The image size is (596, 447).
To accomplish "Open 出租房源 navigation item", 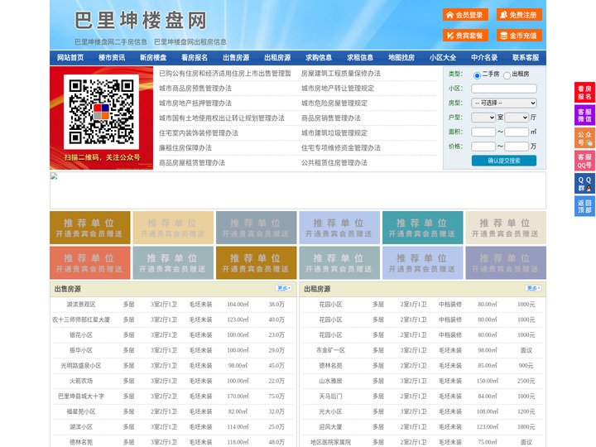I will (277, 58).
